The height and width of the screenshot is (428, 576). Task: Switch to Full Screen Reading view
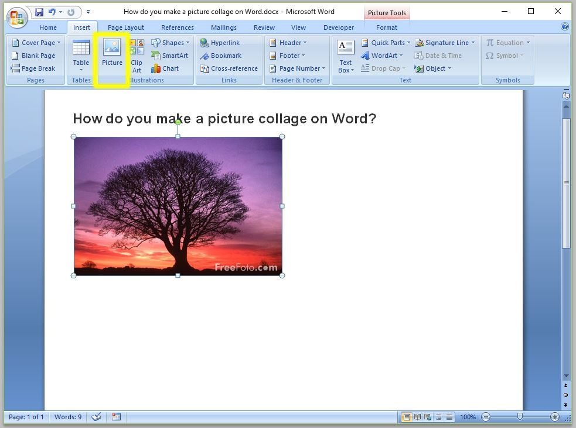point(417,417)
